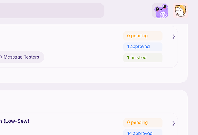The height and width of the screenshot is (135, 198).
Task: Open the (Low-Sew) listing title
Action: click(x=15, y=121)
